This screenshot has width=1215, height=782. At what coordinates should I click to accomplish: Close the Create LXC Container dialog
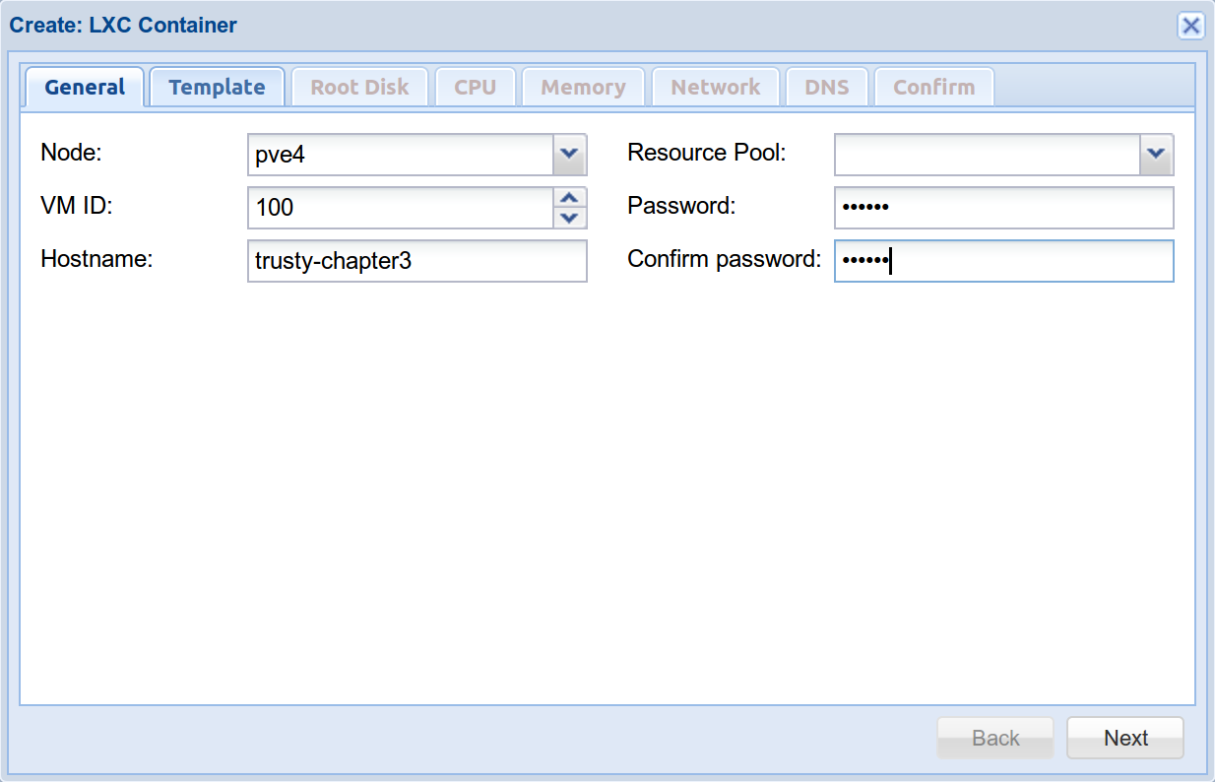click(x=1190, y=26)
